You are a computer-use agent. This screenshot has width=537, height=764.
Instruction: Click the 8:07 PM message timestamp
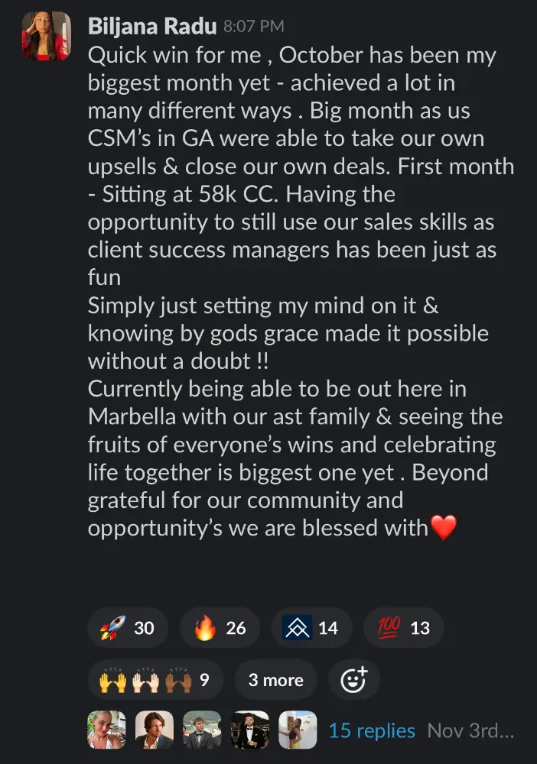click(253, 28)
